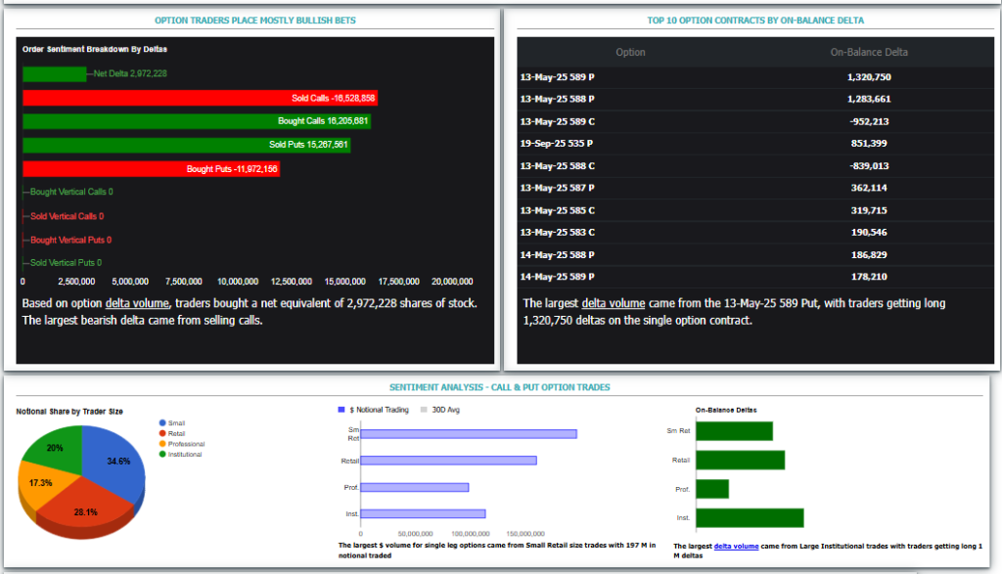The image size is (1002, 574).
Task: Click the 178,210 delta value
Action: pyautogui.click(x=869, y=277)
